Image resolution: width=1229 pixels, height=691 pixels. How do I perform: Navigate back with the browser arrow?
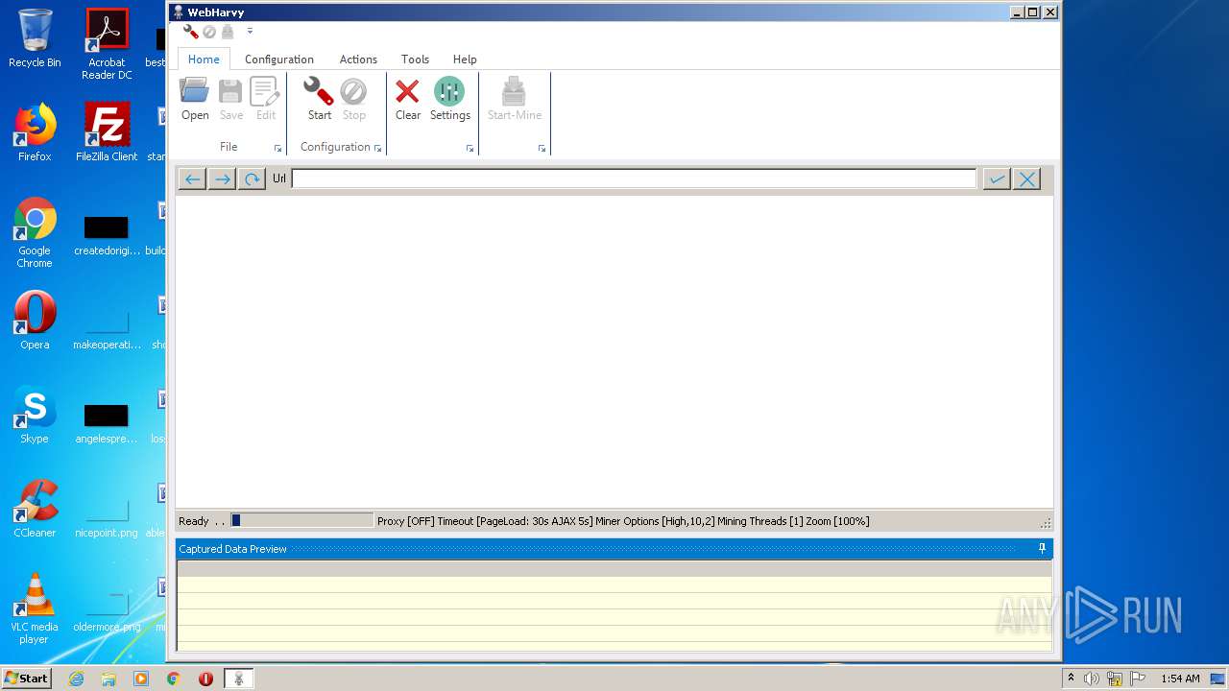(x=192, y=179)
